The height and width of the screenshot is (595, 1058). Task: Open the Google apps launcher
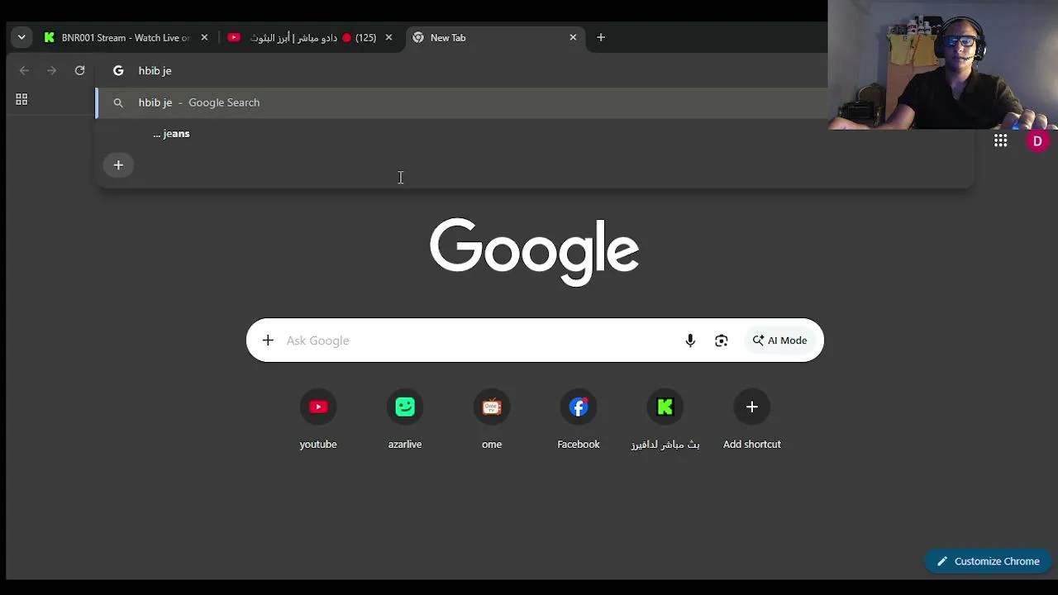(x=1000, y=140)
